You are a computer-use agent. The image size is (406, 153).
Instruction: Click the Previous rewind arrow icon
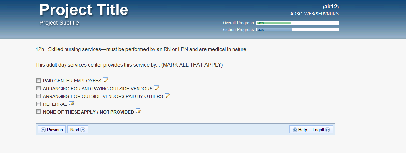[43, 130]
